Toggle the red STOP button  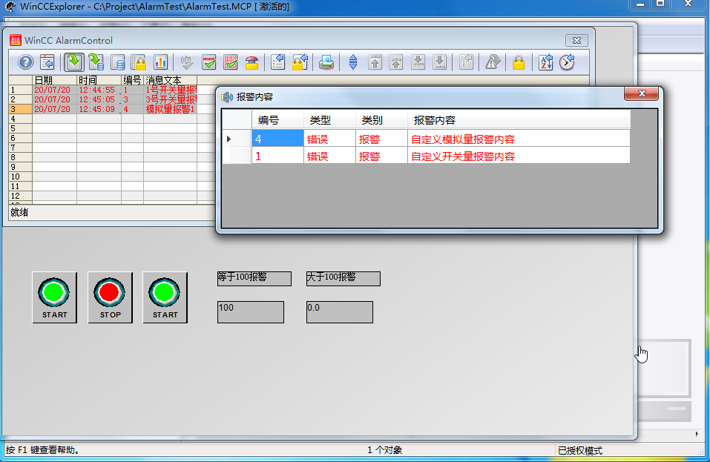coord(110,297)
